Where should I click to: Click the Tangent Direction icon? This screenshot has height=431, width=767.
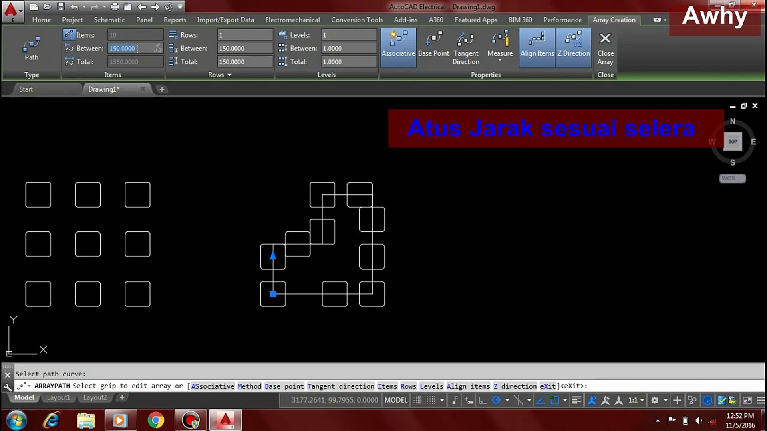tap(465, 40)
